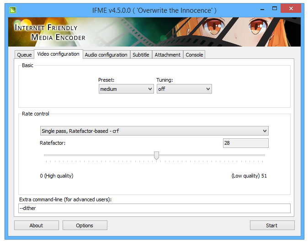Open the Attachment tab
The height and width of the screenshot is (246, 308).
(x=167, y=55)
